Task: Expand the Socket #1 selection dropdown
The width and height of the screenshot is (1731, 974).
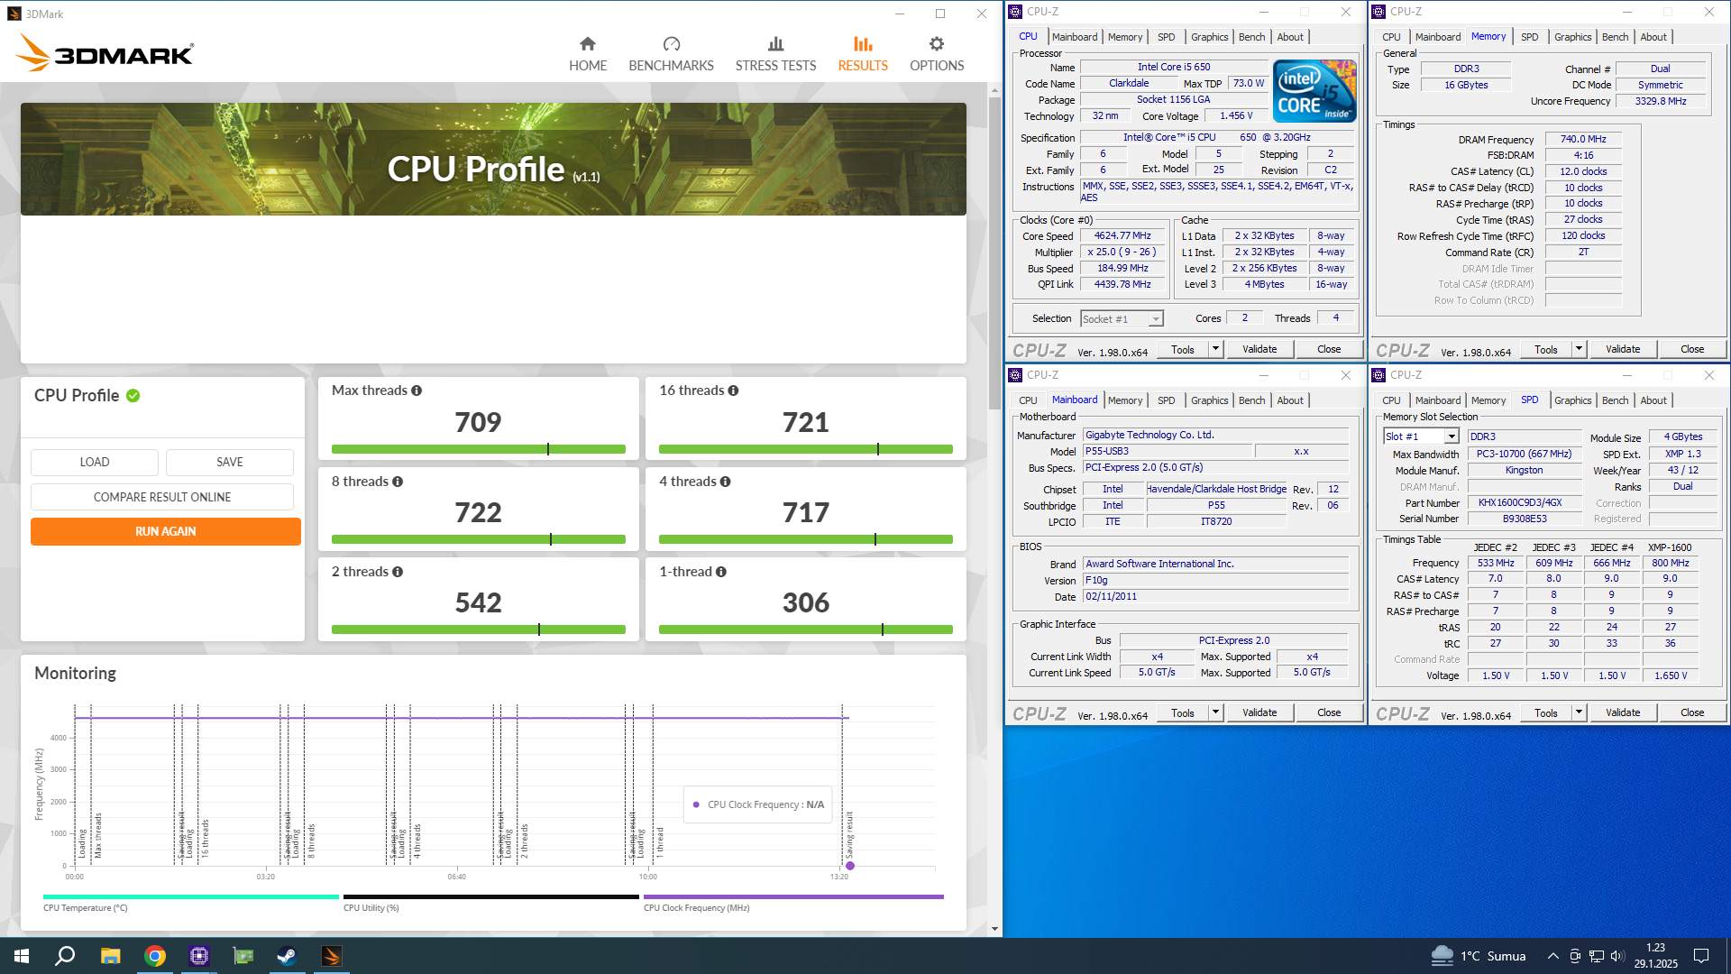Action: pos(1156,319)
